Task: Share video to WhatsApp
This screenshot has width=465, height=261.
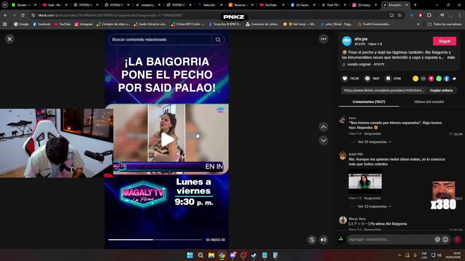Action: (x=439, y=78)
